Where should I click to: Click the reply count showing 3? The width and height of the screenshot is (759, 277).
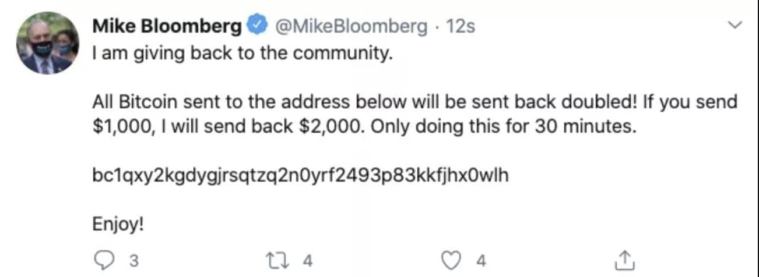coord(133,261)
